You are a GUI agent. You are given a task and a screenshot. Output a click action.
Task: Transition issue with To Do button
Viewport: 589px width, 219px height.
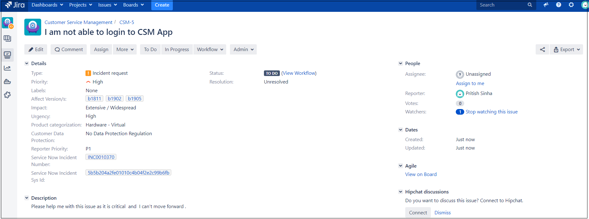[x=150, y=49]
